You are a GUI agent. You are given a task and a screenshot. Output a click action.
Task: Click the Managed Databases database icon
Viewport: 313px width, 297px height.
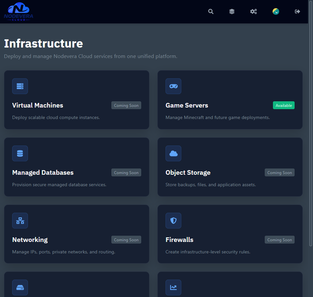[20, 153]
